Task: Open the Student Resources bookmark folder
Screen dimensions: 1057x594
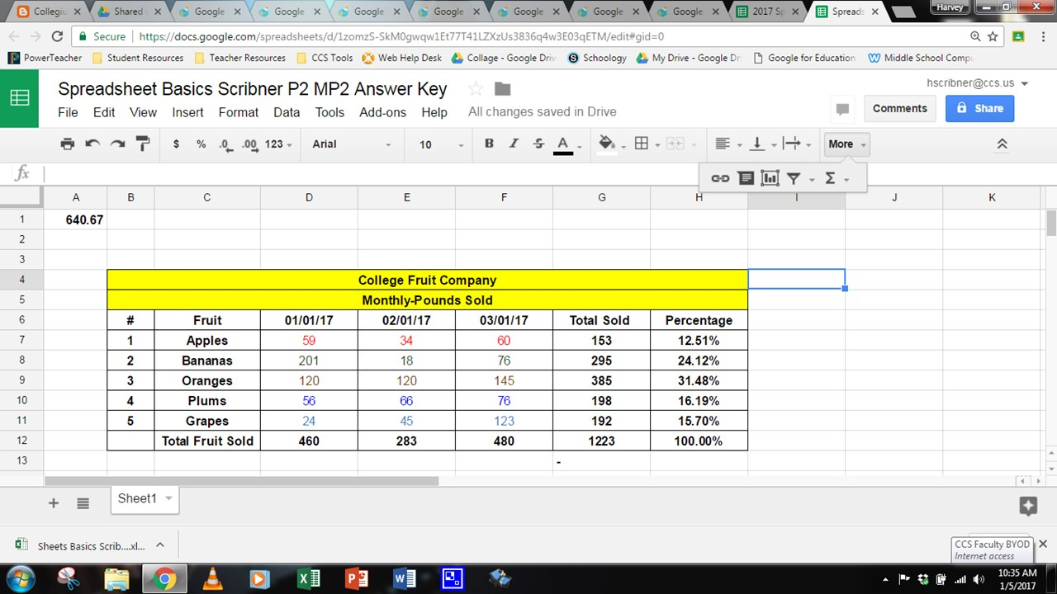Action: (138, 58)
